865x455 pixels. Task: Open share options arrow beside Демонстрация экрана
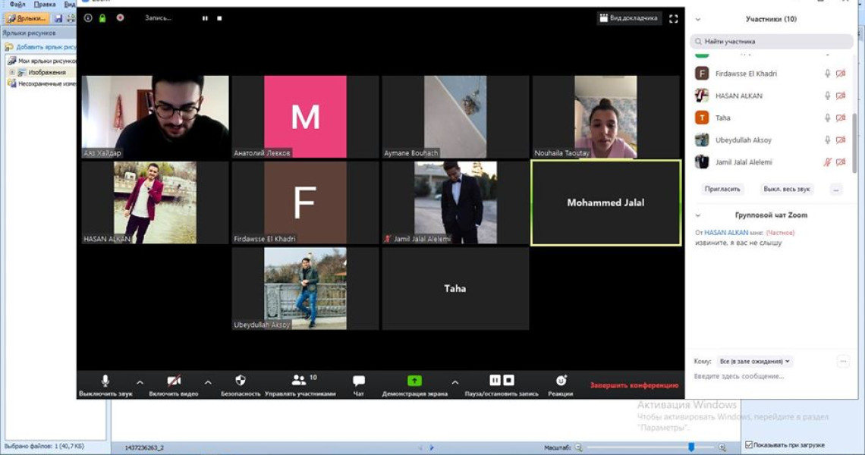455,381
